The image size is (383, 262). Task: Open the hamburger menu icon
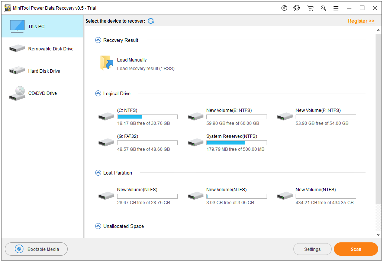coord(336,8)
